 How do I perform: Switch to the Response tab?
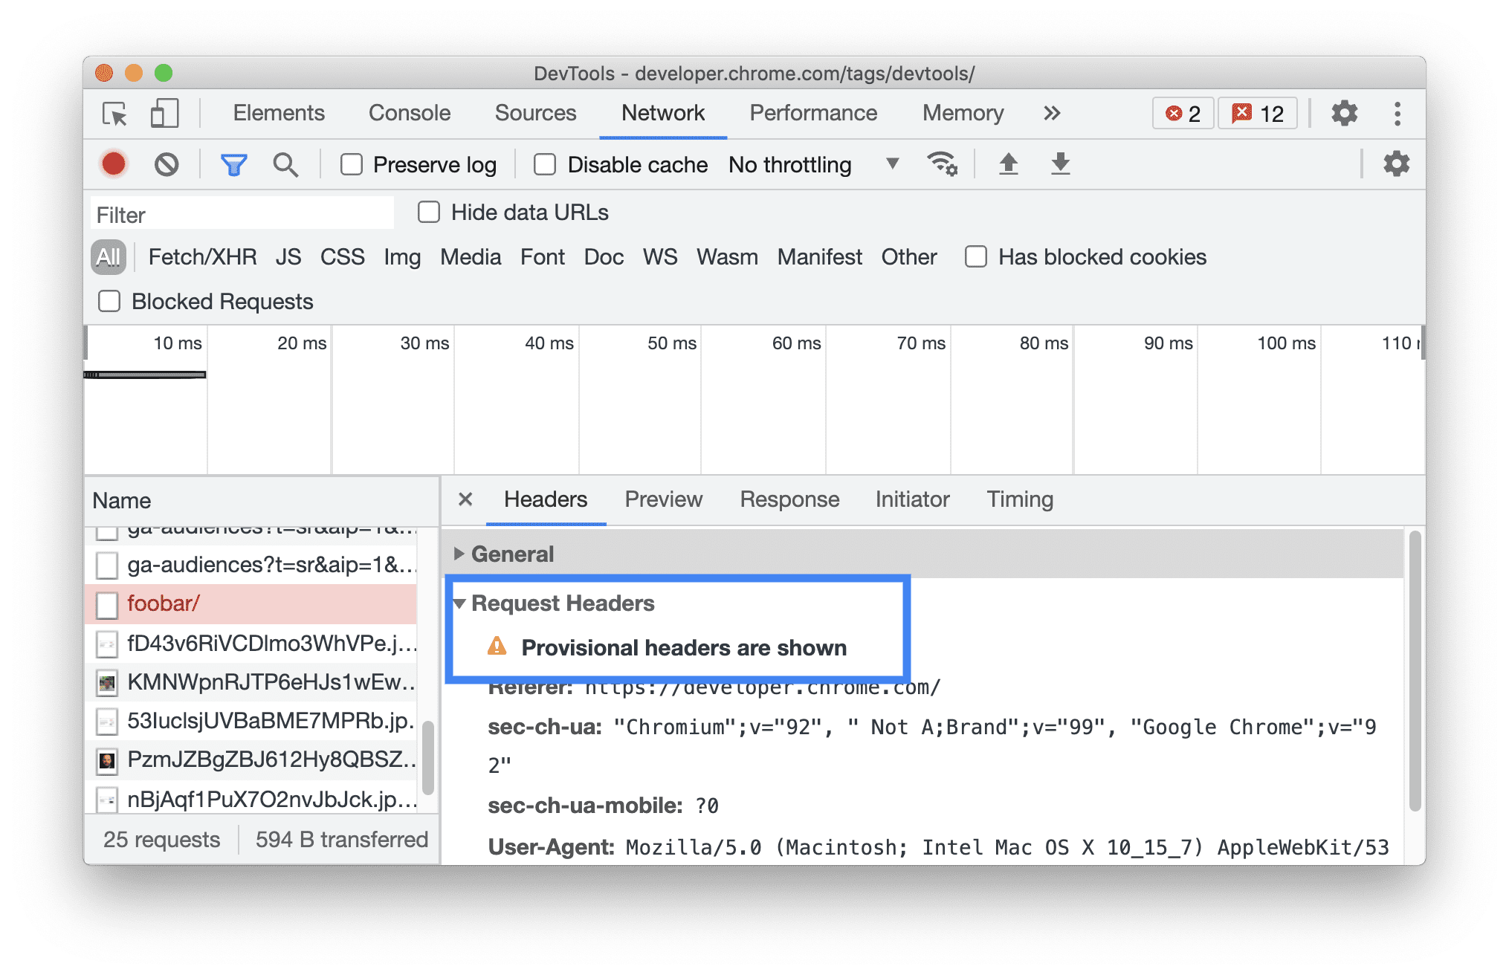[x=789, y=499]
